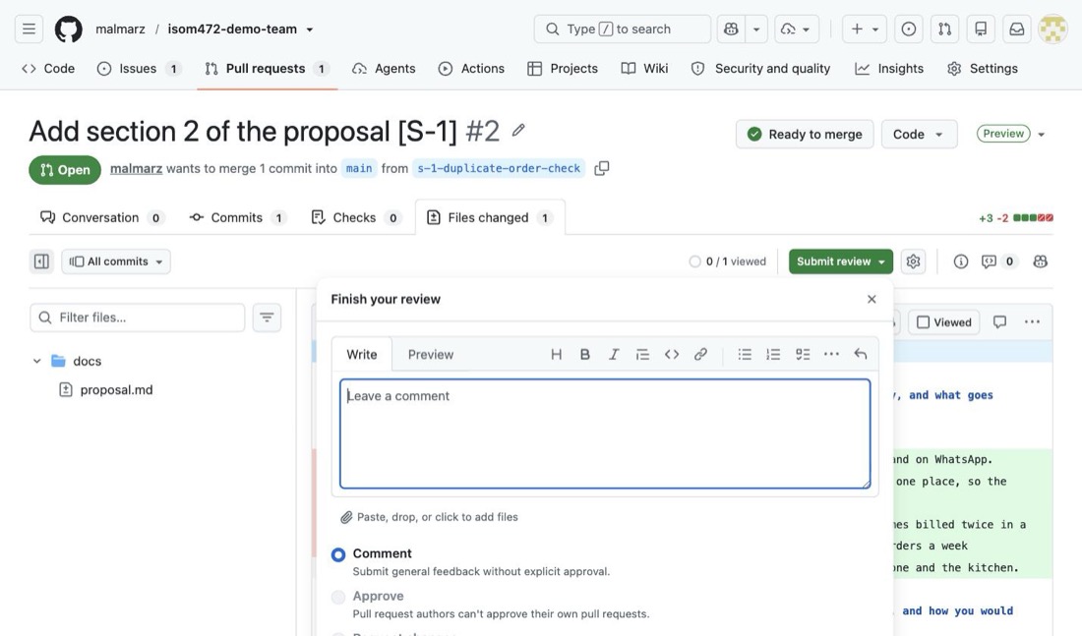The width and height of the screenshot is (1082, 636).
Task: Insert a numbered list
Action: (x=773, y=355)
